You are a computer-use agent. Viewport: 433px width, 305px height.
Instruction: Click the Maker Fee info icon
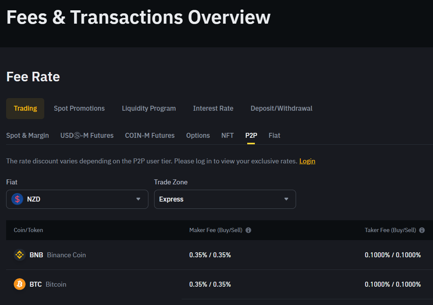coord(248,230)
